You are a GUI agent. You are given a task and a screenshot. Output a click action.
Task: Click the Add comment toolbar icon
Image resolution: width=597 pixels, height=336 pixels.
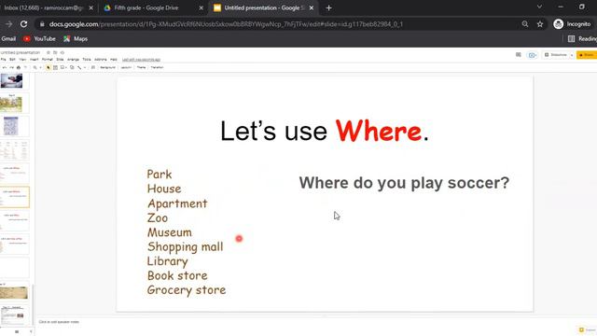(93, 67)
